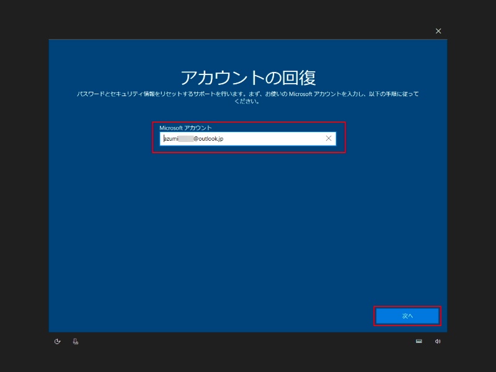Click the blank blue area left of 次へ
496x372 pixels.
pyautogui.click(x=248, y=316)
